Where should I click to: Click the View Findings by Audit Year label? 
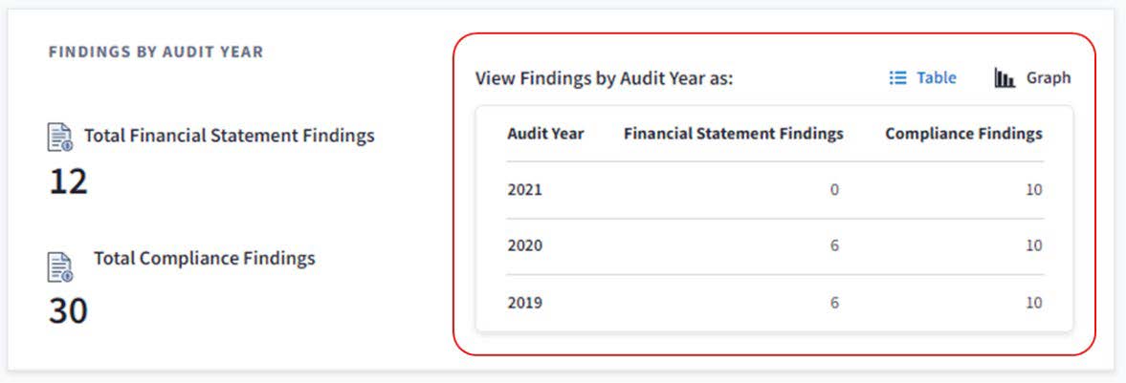[x=604, y=78]
